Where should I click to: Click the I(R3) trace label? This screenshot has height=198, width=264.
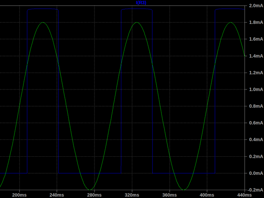tap(141, 3)
